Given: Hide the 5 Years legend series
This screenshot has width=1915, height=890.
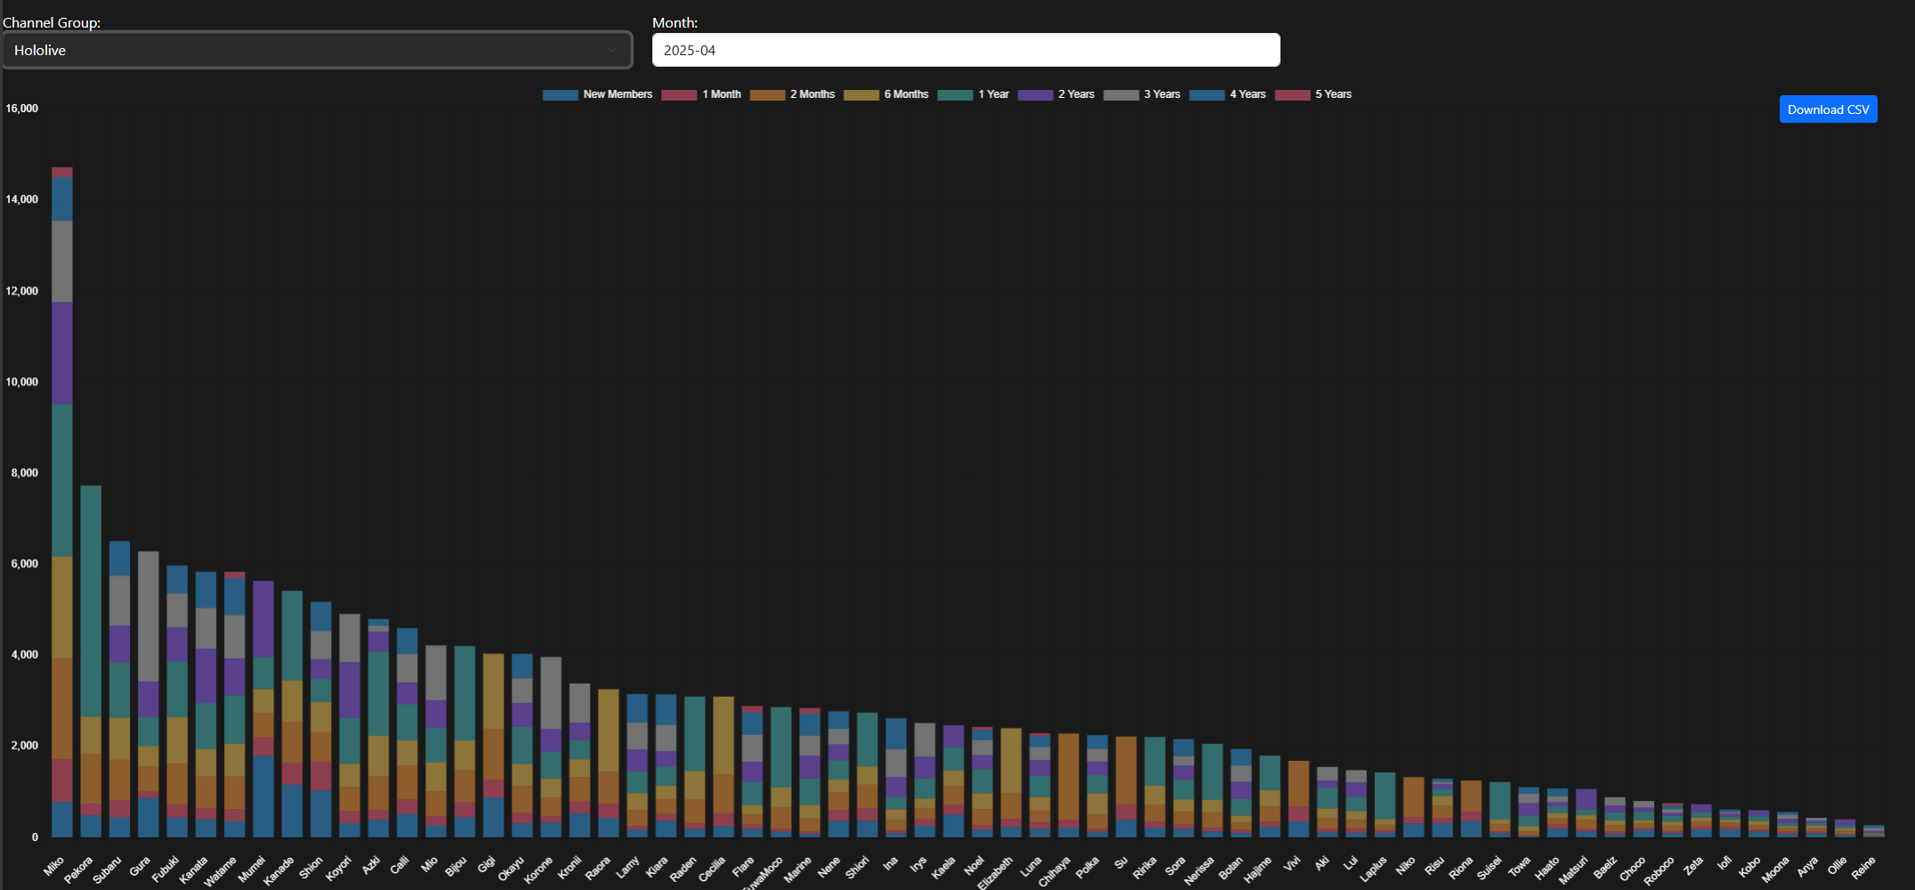Looking at the screenshot, I should click(1313, 94).
